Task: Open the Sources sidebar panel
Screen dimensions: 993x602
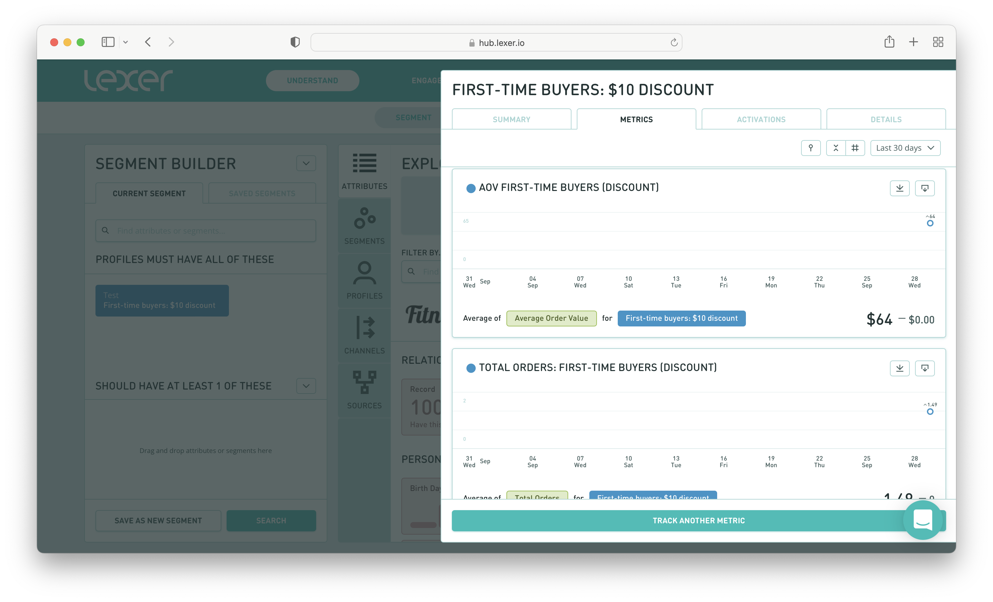Action: pyautogui.click(x=364, y=390)
